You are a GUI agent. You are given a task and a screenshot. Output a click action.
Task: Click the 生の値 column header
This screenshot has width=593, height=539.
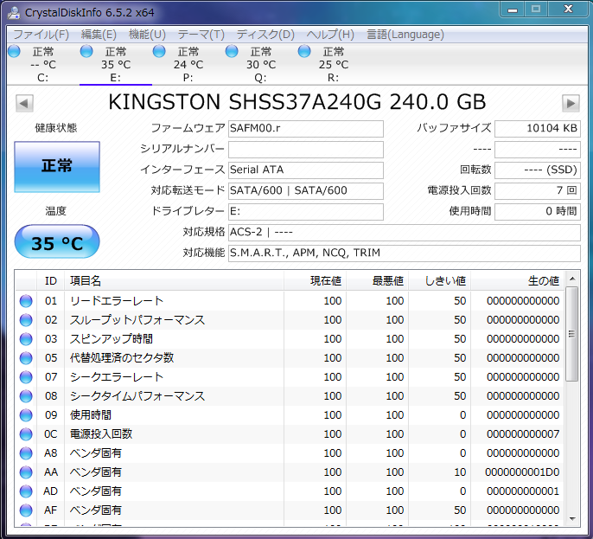coord(517,281)
